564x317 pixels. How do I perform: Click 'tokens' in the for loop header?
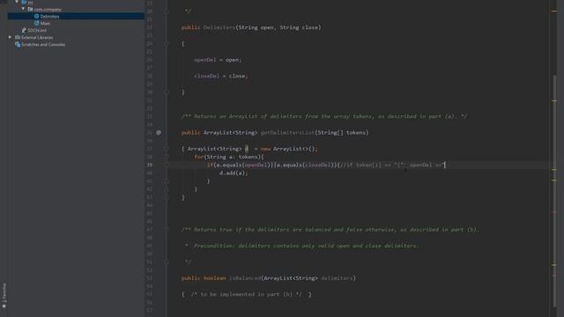pos(248,157)
